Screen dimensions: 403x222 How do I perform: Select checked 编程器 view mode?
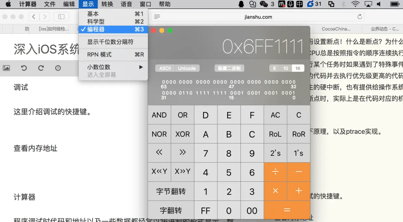113,29
